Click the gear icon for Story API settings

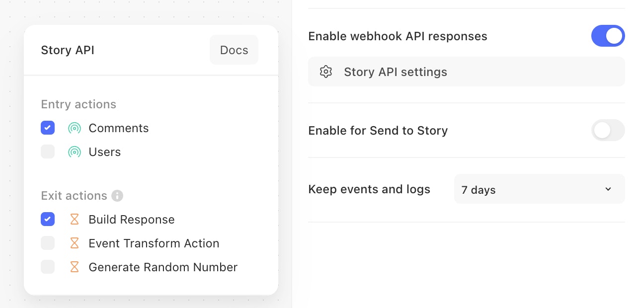point(326,72)
